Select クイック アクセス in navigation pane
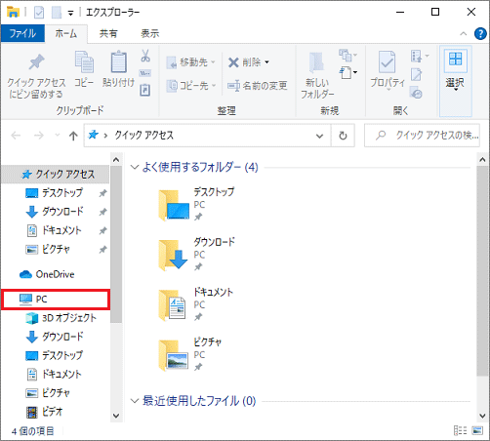490x441 pixels. [x=56, y=175]
